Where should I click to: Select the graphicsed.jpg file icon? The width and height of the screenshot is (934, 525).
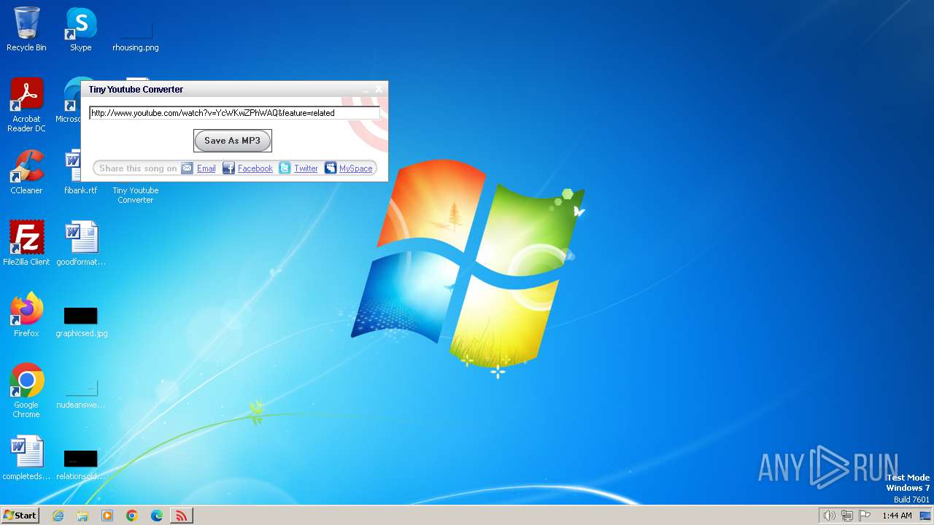[x=81, y=322]
